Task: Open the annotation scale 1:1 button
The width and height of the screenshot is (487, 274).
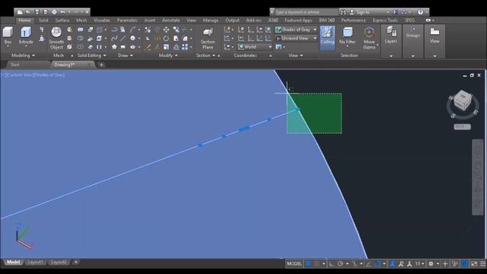Action: coord(419,264)
